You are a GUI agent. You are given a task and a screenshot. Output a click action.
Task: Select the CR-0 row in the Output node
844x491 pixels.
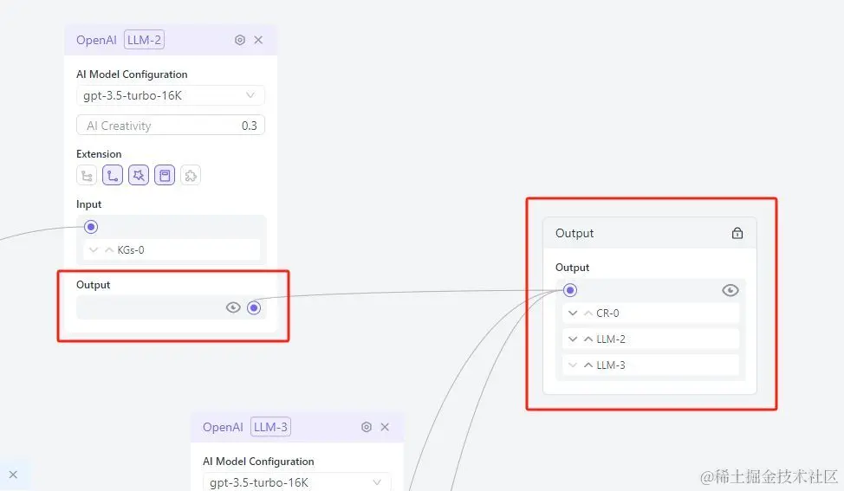pyautogui.click(x=651, y=313)
